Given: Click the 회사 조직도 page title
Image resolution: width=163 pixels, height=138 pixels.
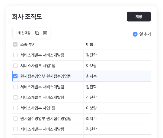Looking at the screenshot, I should click(27, 17).
